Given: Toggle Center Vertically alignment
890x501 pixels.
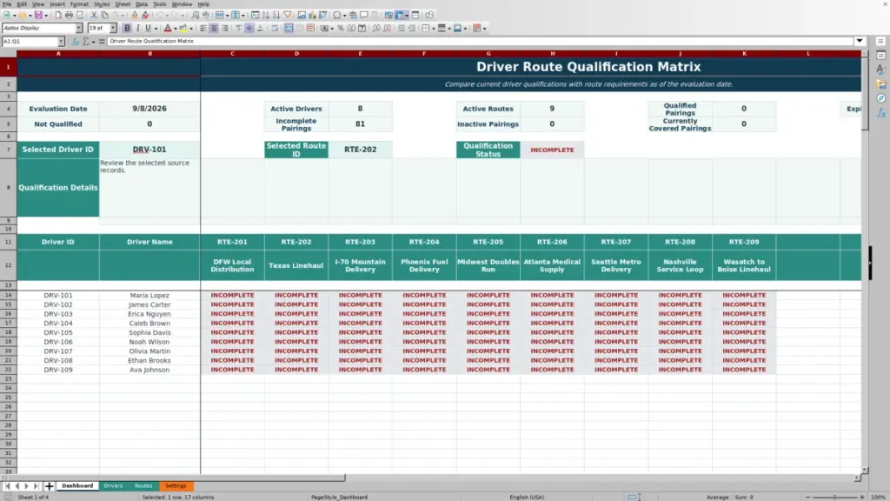Looking at the screenshot, I should pyautogui.click(x=249, y=28).
